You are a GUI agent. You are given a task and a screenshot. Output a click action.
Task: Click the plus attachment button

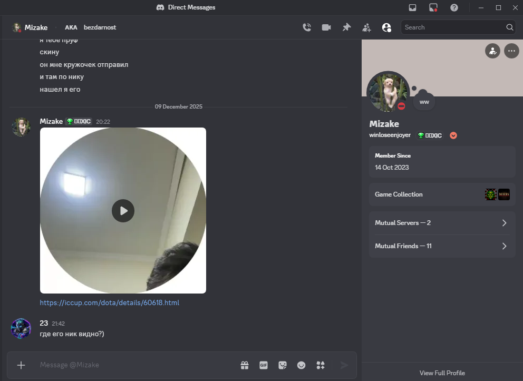pyautogui.click(x=21, y=365)
